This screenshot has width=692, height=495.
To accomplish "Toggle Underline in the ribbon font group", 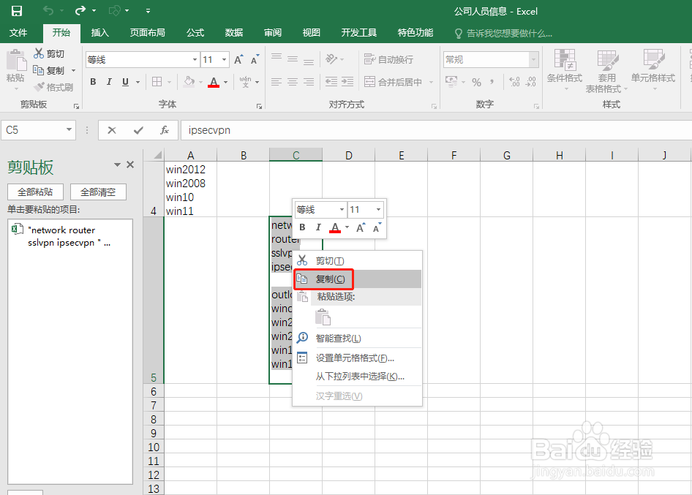I will [x=125, y=82].
